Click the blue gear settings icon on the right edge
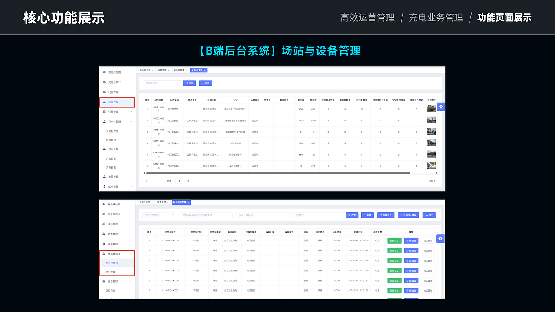 point(441,107)
